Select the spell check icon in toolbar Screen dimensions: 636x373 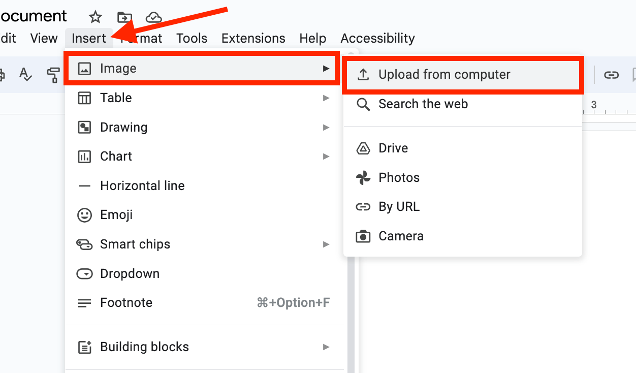(x=25, y=75)
